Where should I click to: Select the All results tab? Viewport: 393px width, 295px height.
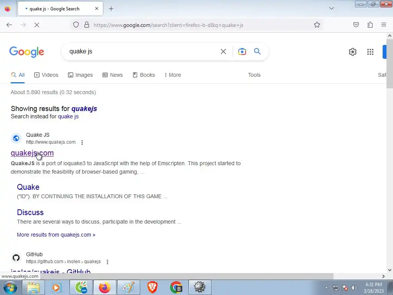[x=18, y=75]
